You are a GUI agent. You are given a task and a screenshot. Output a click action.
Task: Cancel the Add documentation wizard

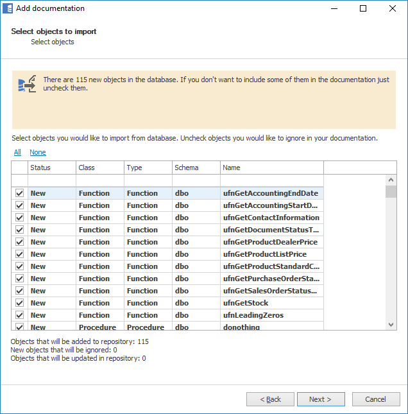point(375,399)
